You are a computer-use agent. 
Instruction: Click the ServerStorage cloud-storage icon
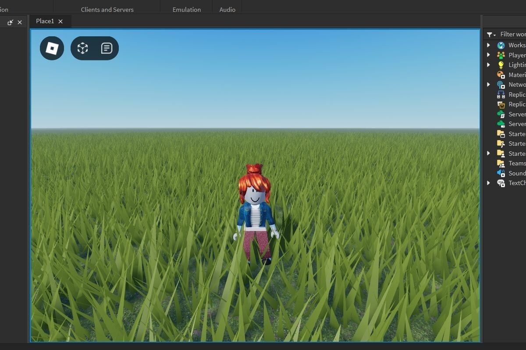pos(501,124)
